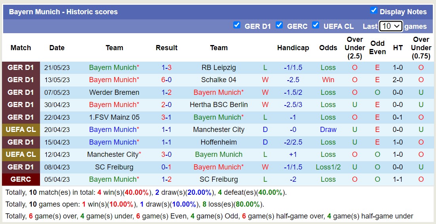Open 1.FSV Mainz 05 team link
This screenshot has height=224, width=436.
[x=114, y=117]
